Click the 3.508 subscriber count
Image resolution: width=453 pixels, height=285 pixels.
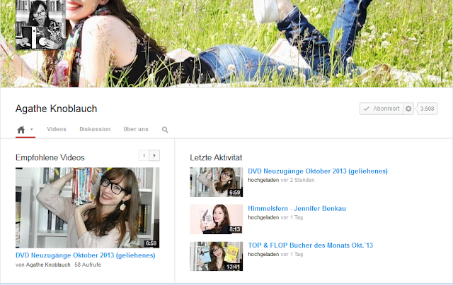(x=427, y=109)
